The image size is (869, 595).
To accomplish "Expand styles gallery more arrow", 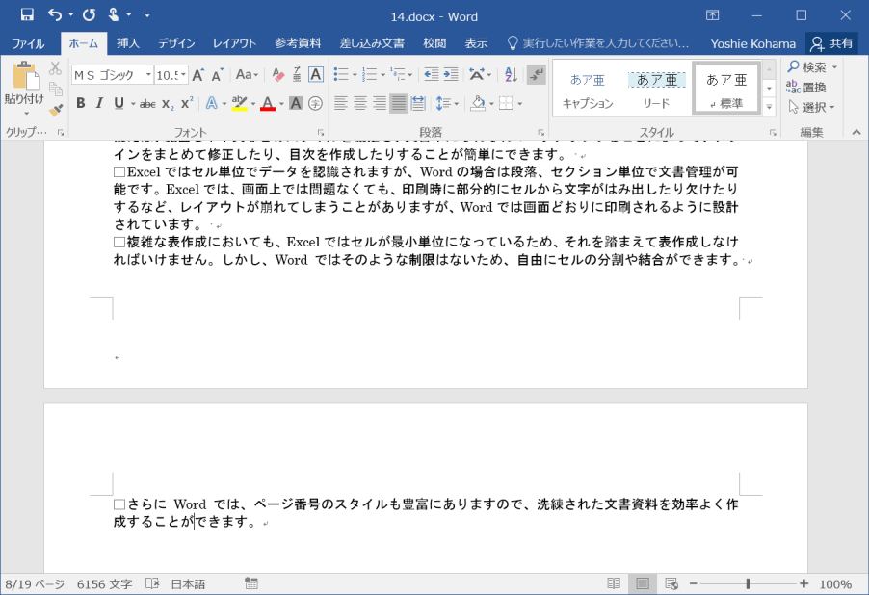I will coord(769,106).
